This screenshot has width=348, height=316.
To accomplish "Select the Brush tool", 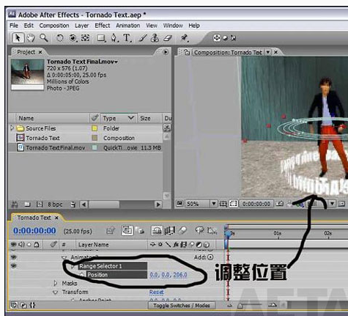I will click(143, 38).
